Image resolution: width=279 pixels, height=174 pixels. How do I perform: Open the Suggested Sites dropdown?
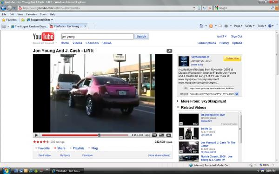click(x=52, y=20)
